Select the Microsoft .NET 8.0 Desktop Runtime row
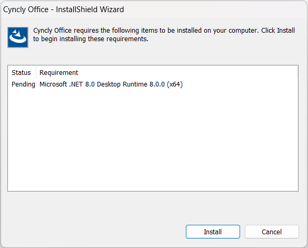The image size is (308, 248). [153, 84]
